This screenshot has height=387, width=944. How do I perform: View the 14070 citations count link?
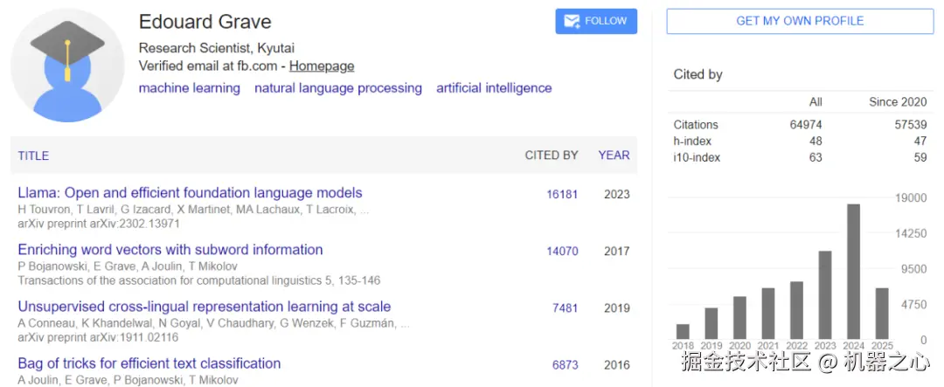pyautogui.click(x=562, y=251)
